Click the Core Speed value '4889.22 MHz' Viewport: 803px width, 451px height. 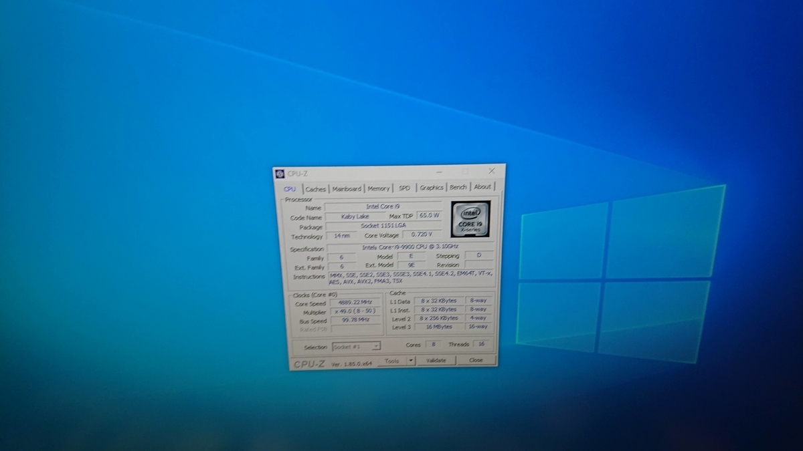click(x=355, y=303)
